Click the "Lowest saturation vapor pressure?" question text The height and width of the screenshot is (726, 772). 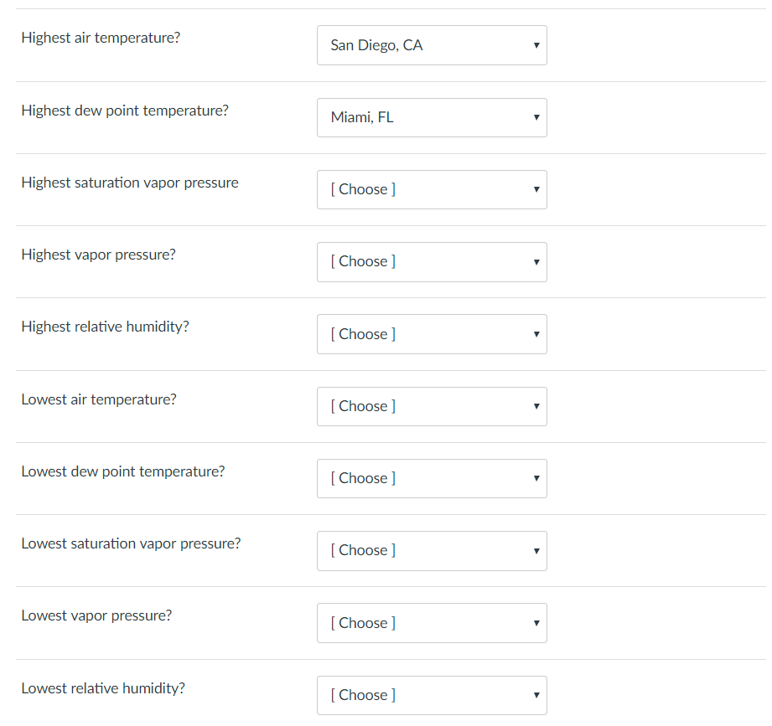point(131,543)
